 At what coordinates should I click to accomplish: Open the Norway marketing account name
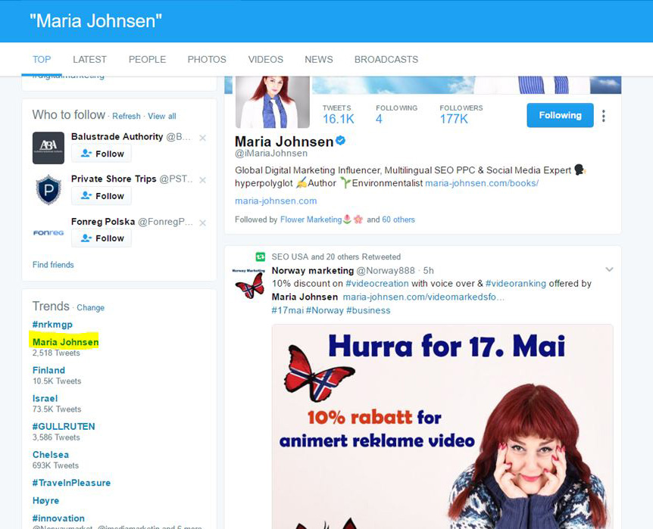click(x=313, y=270)
